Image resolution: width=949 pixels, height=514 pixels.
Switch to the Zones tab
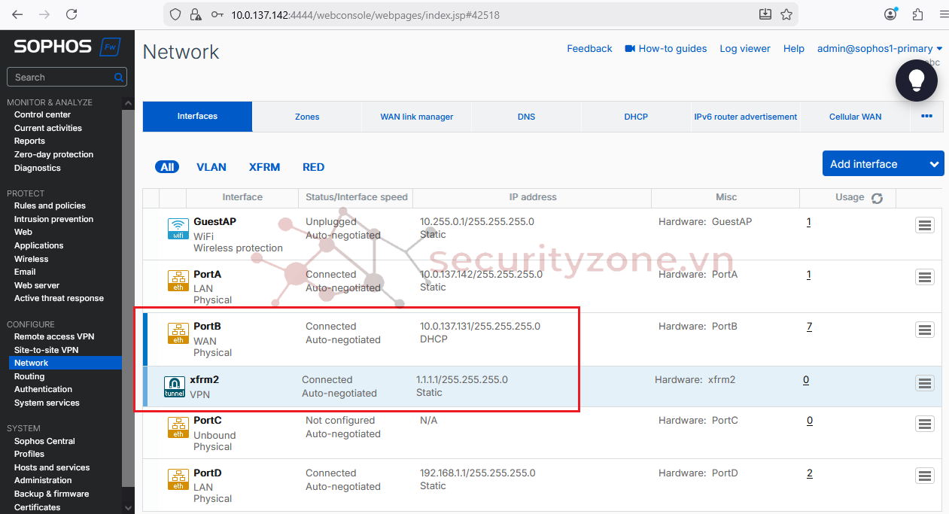[x=307, y=117]
